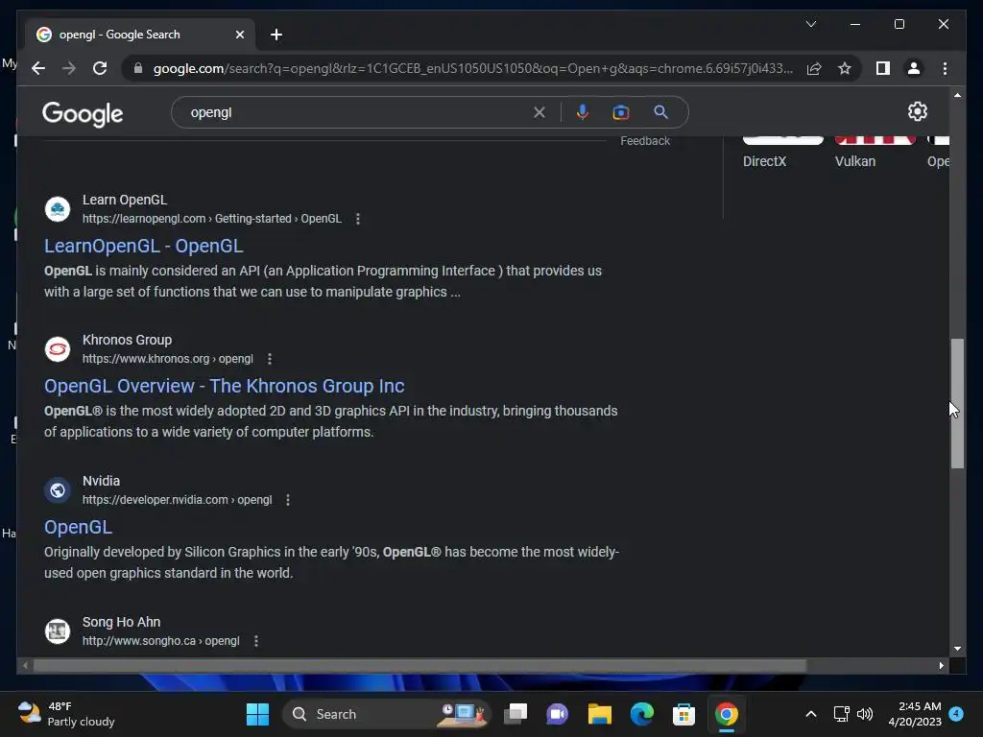
Task: Click the scroll right arrow
Action: [x=941, y=666]
